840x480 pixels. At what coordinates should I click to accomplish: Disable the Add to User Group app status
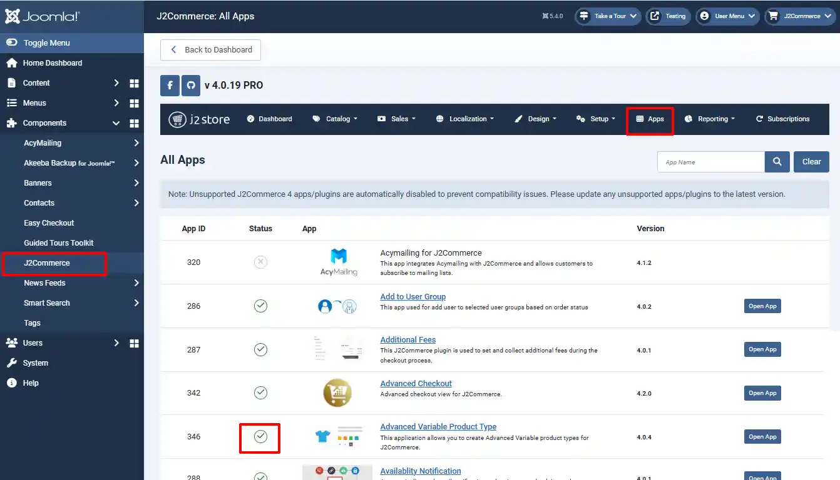click(x=260, y=306)
